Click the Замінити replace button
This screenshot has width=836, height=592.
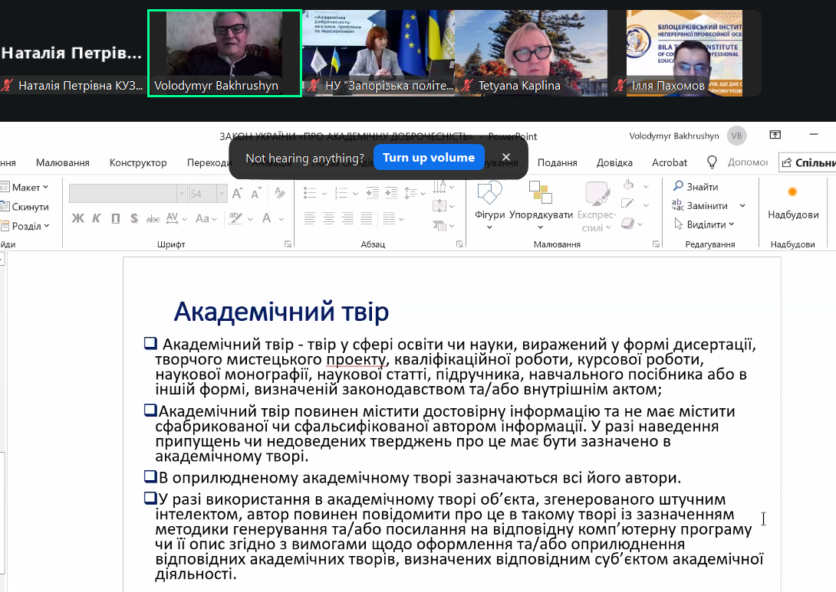pyautogui.click(x=700, y=205)
